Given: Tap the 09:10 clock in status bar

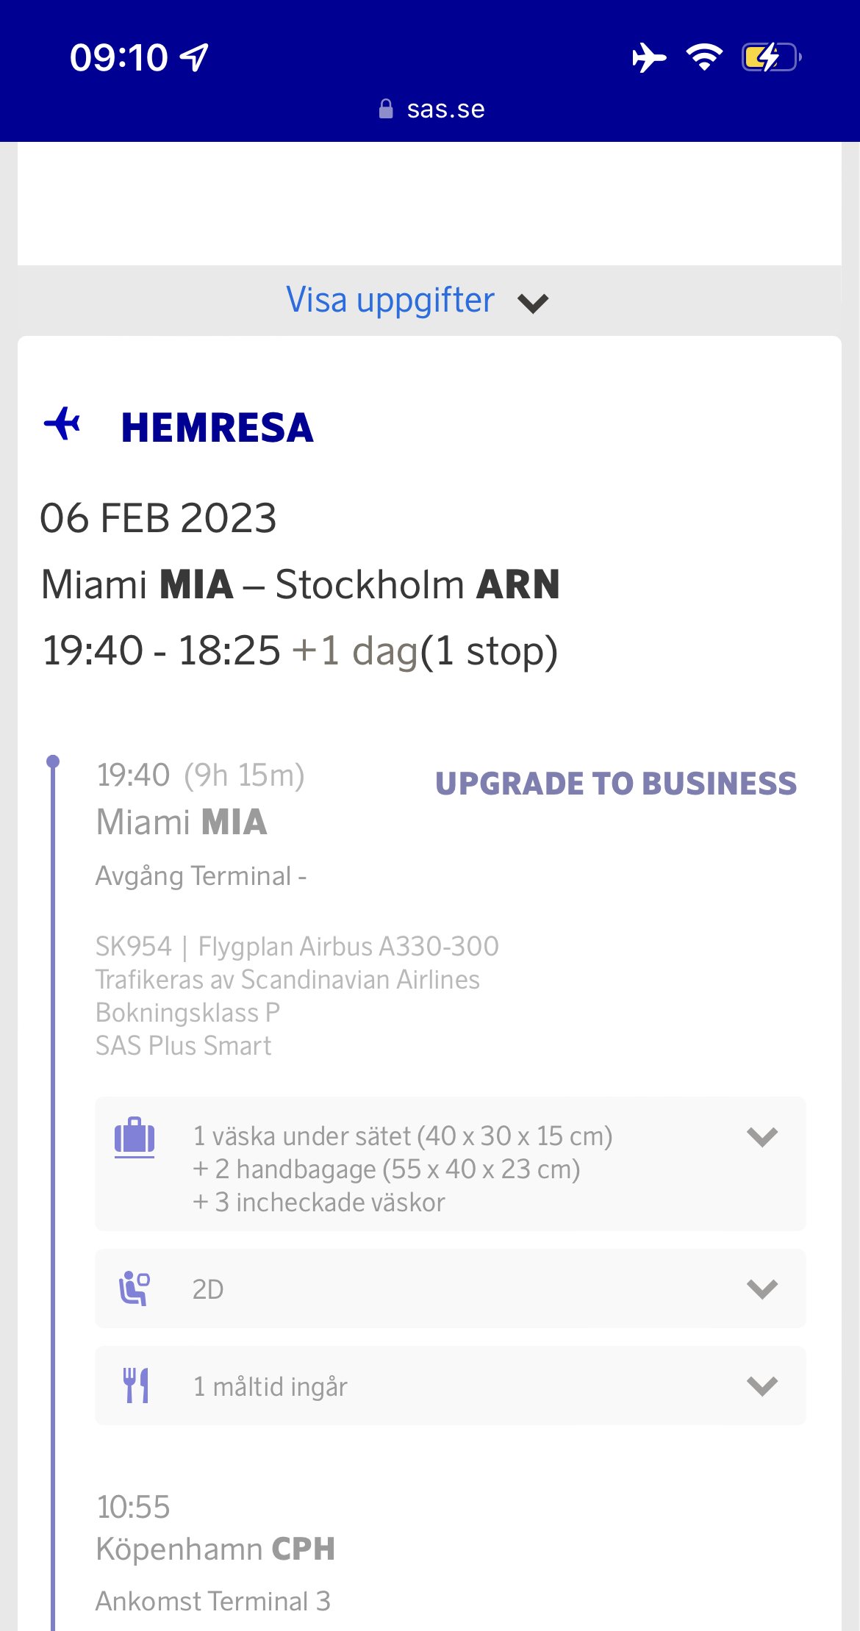Looking at the screenshot, I should point(119,57).
